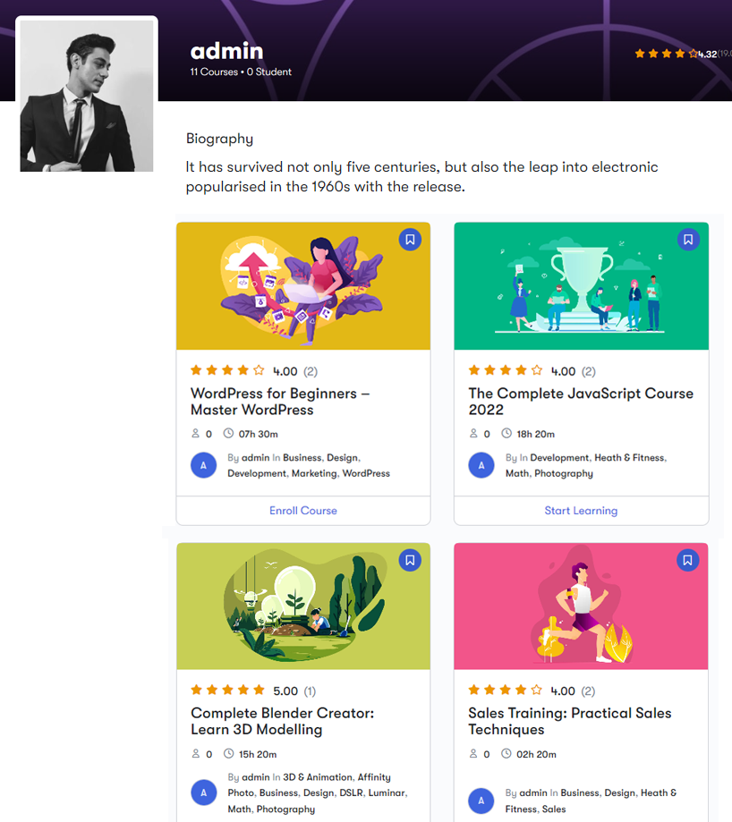Viewport: 732px width, 822px height.
Task: Open The Complete JavaScript Course 2022 title
Action: click(x=580, y=402)
